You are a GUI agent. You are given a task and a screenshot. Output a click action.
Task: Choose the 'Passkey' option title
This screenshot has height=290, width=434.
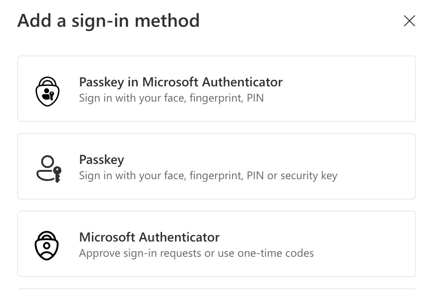pos(102,160)
